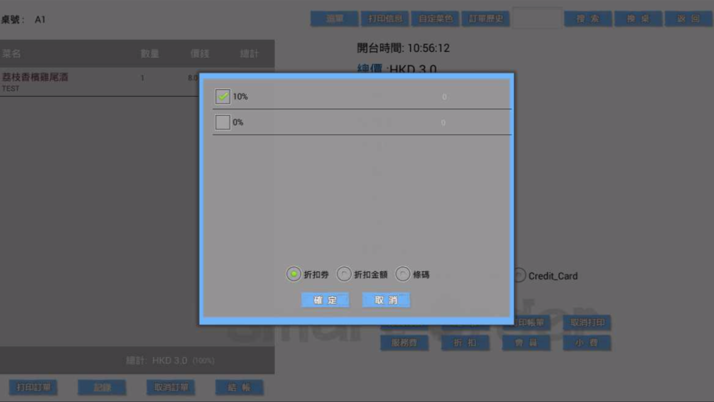This screenshot has height=402, width=714.
Task: Click the search input box beside 搜索
Action: (537, 18)
